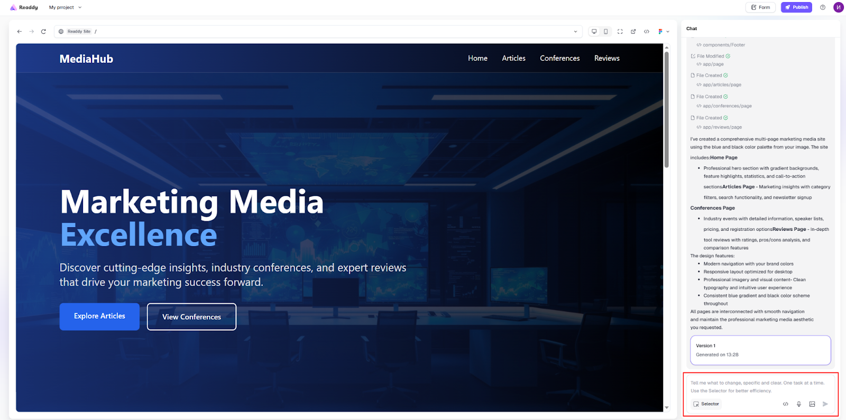This screenshot has width=846, height=420.
Task: Start voice input with microphone icon
Action: click(x=799, y=404)
